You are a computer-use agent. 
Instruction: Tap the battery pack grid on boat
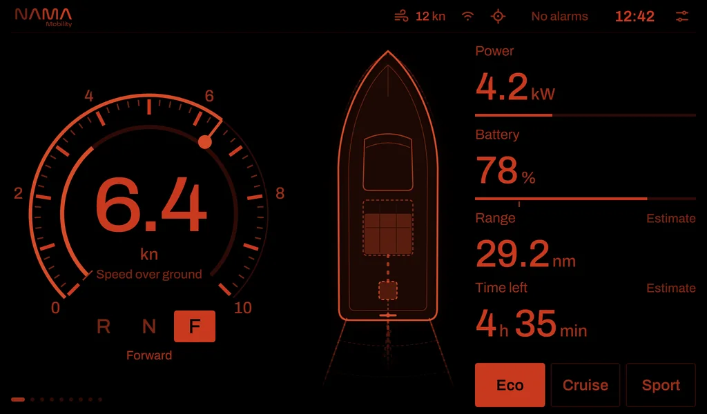(x=388, y=228)
